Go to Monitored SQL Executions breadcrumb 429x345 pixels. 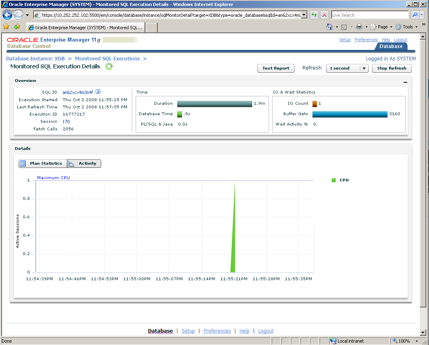coord(107,59)
